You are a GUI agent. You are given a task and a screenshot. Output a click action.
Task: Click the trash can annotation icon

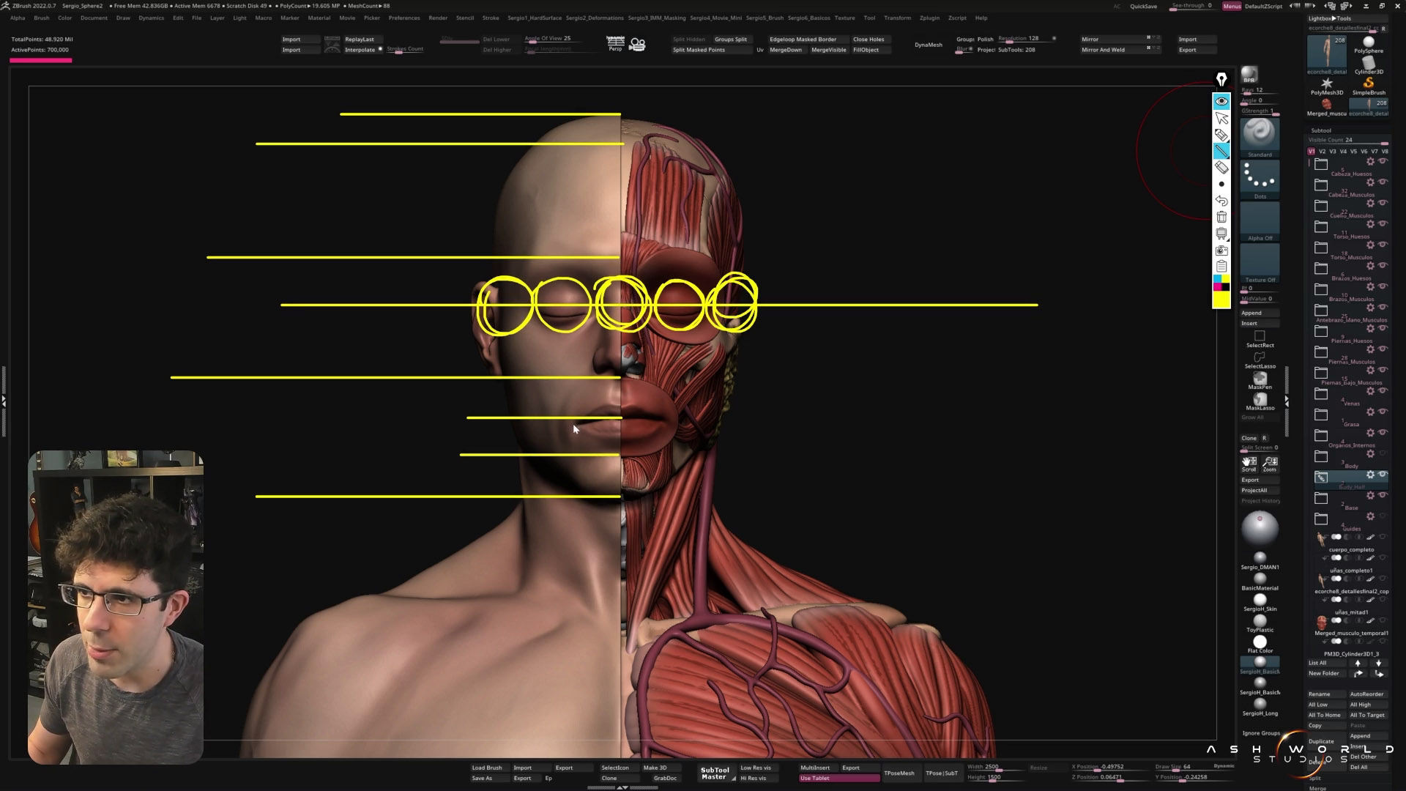point(1221,218)
